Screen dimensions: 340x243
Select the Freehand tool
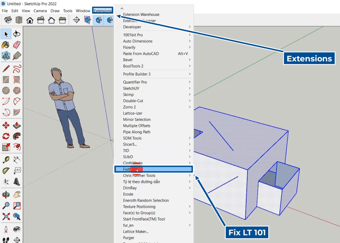[x=17, y=69]
